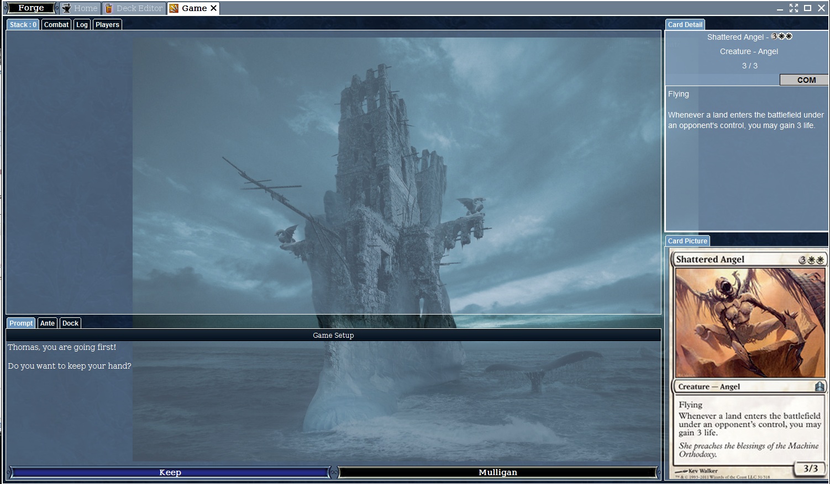Click the COM set label in Card Detail

pyautogui.click(x=804, y=80)
